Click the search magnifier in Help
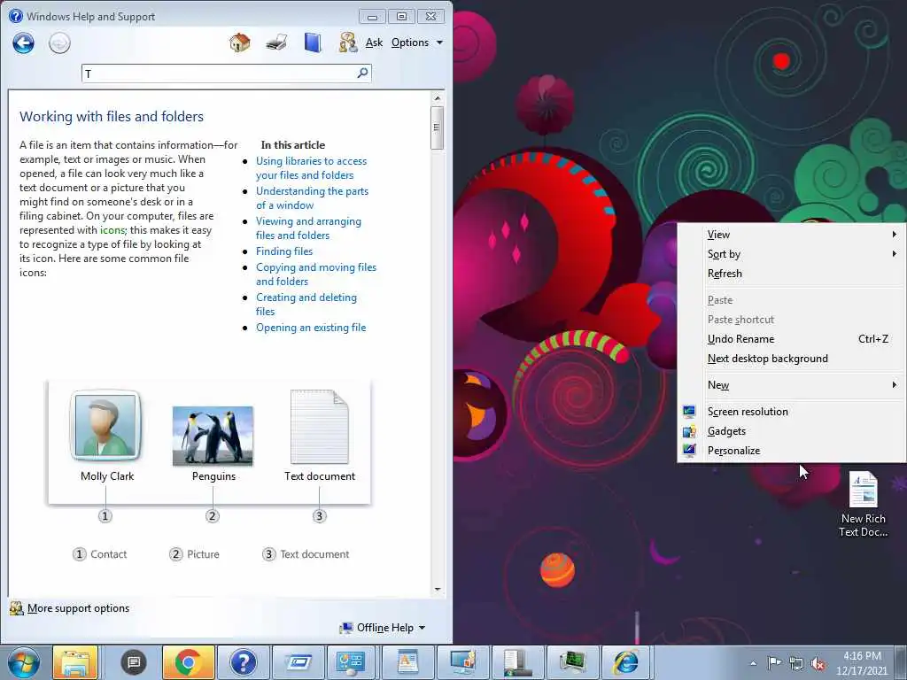 tap(362, 73)
